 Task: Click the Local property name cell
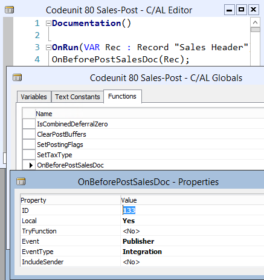click(71, 221)
